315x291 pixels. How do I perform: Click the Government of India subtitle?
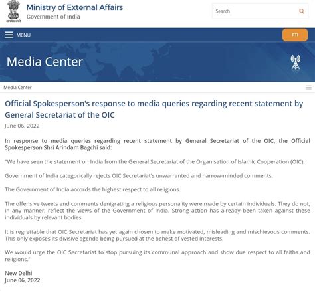[53, 17]
